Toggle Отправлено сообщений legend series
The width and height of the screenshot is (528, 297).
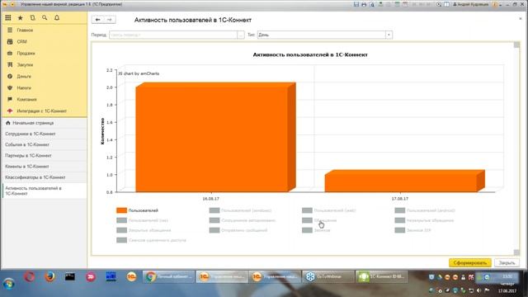coord(238,230)
